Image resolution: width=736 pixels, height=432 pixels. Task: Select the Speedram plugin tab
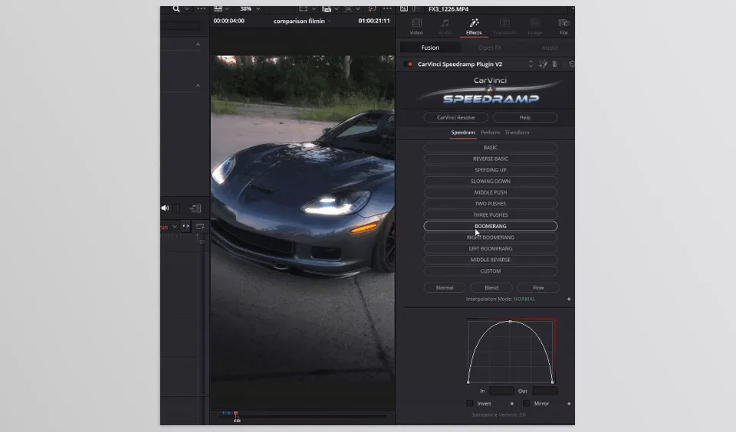[463, 133]
